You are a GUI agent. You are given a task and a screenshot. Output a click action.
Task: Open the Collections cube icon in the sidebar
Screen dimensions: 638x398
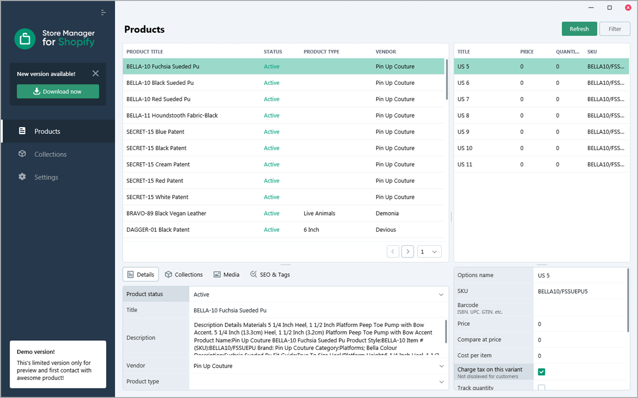pos(22,154)
